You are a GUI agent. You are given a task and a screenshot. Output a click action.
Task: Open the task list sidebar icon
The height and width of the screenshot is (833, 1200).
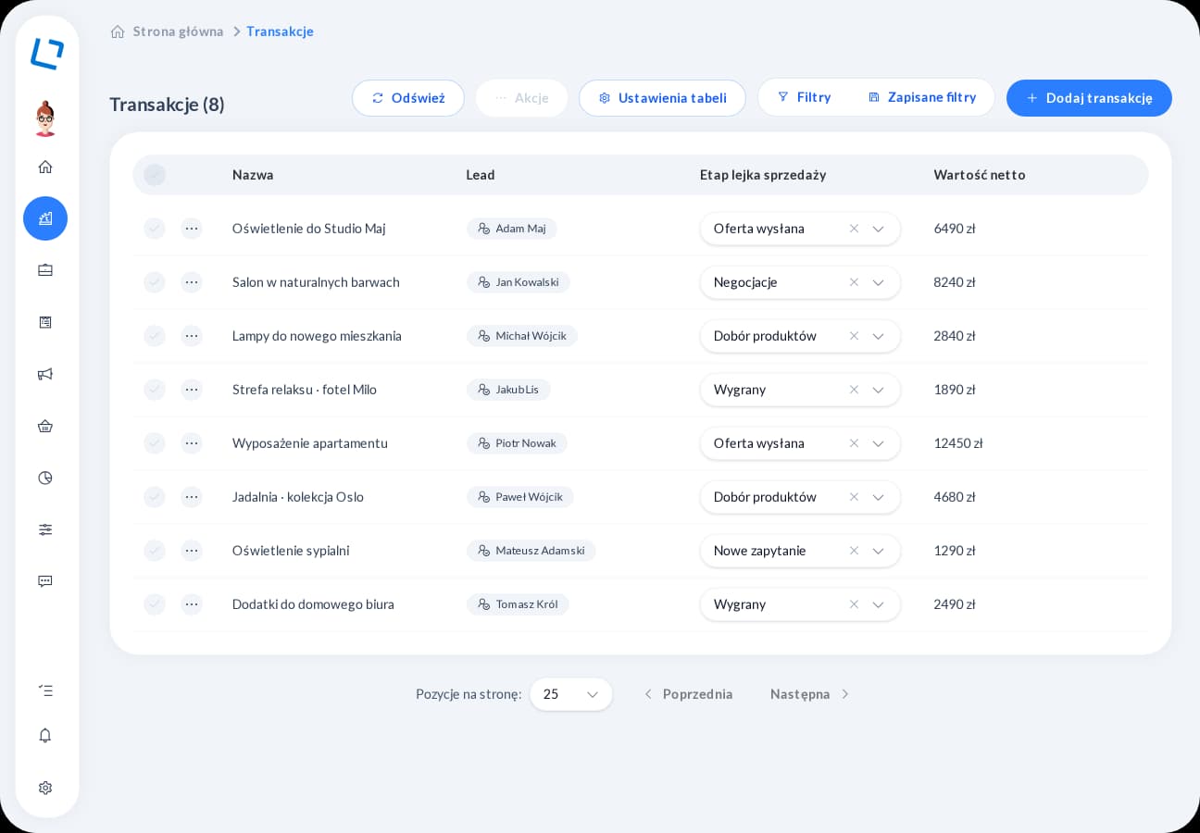click(45, 690)
